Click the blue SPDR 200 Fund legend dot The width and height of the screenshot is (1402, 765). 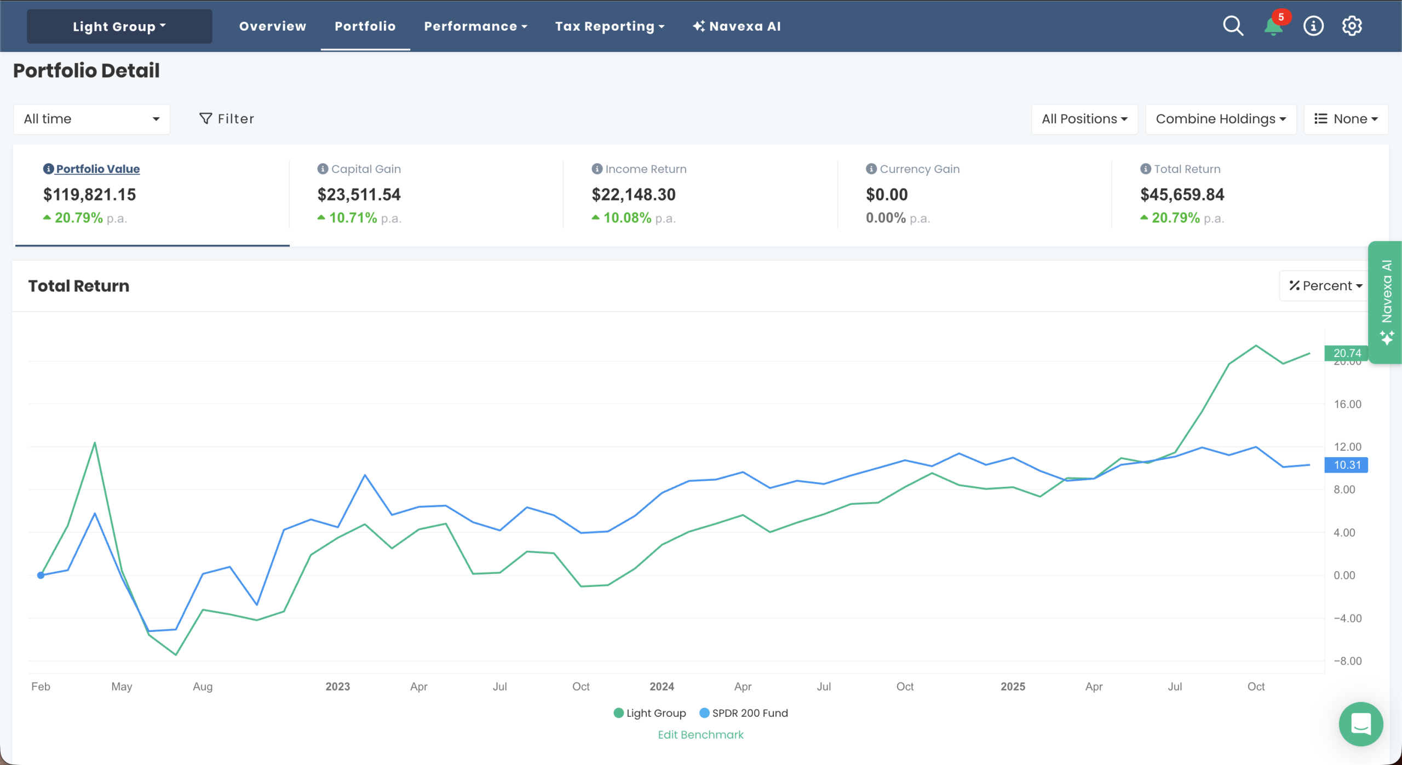[705, 713]
